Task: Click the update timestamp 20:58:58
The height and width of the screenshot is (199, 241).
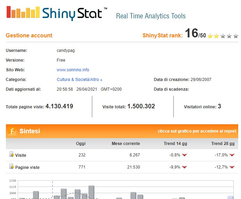Action: point(65,89)
